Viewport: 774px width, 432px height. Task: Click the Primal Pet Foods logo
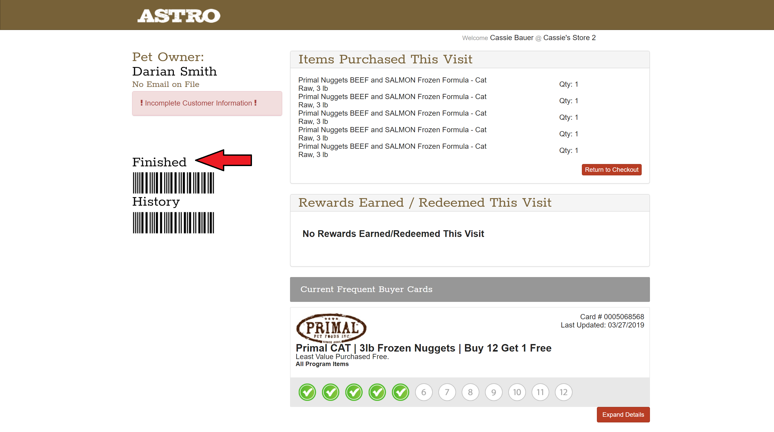pos(331,328)
